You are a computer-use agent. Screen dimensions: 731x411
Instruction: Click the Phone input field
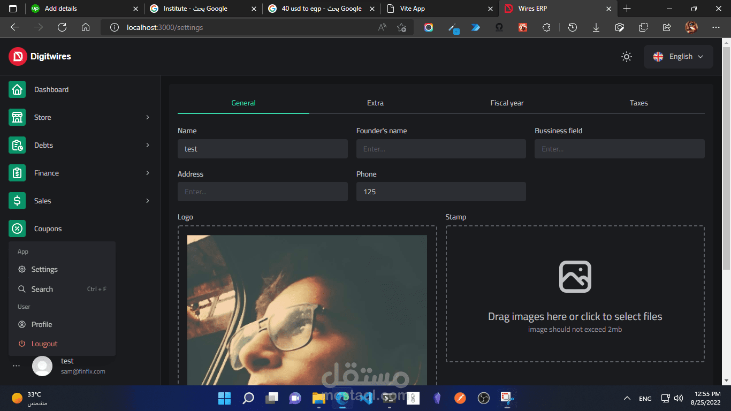[441, 192]
